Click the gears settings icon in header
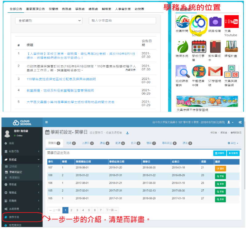The height and width of the screenshot is (230, 246). click(x=240, y=122)
